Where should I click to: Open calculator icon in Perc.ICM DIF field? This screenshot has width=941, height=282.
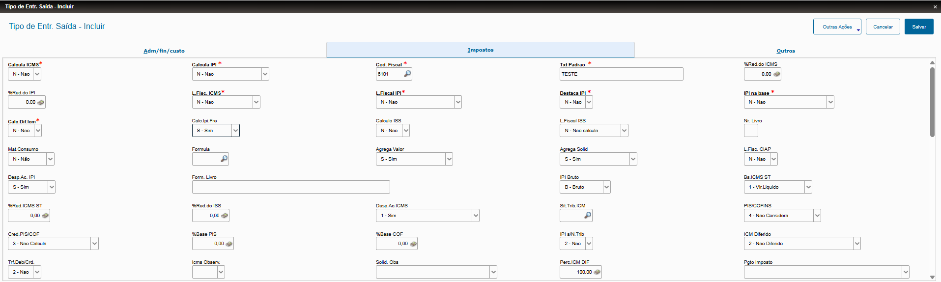[597, 272]
